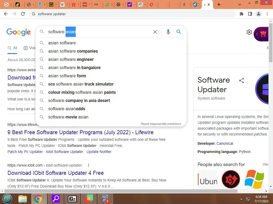Click the network status tray icon

[x=248, y=199]
